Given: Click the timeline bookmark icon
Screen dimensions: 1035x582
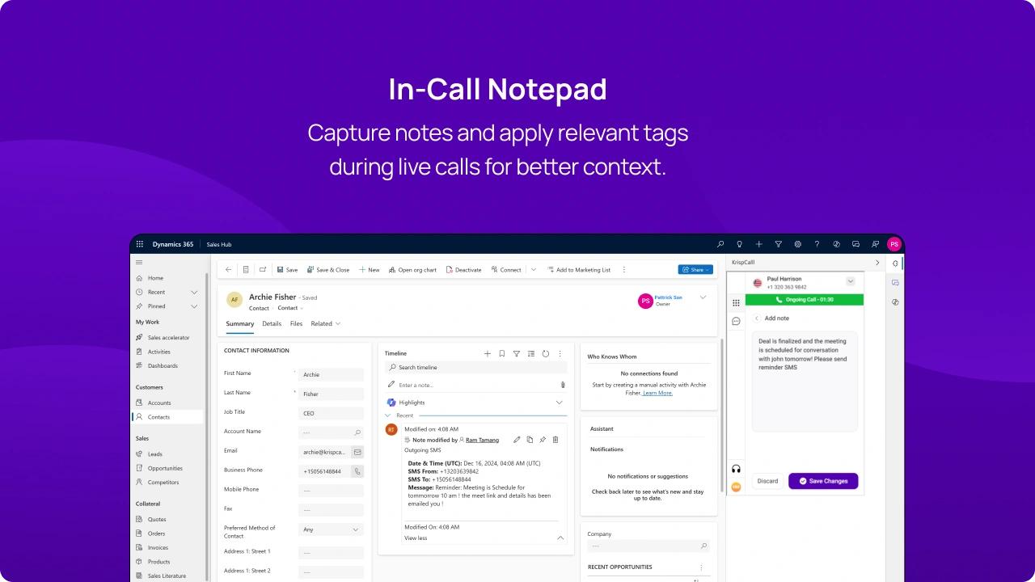Looking at the screenshot, I should pyautogui.click(x=502, y=353).
